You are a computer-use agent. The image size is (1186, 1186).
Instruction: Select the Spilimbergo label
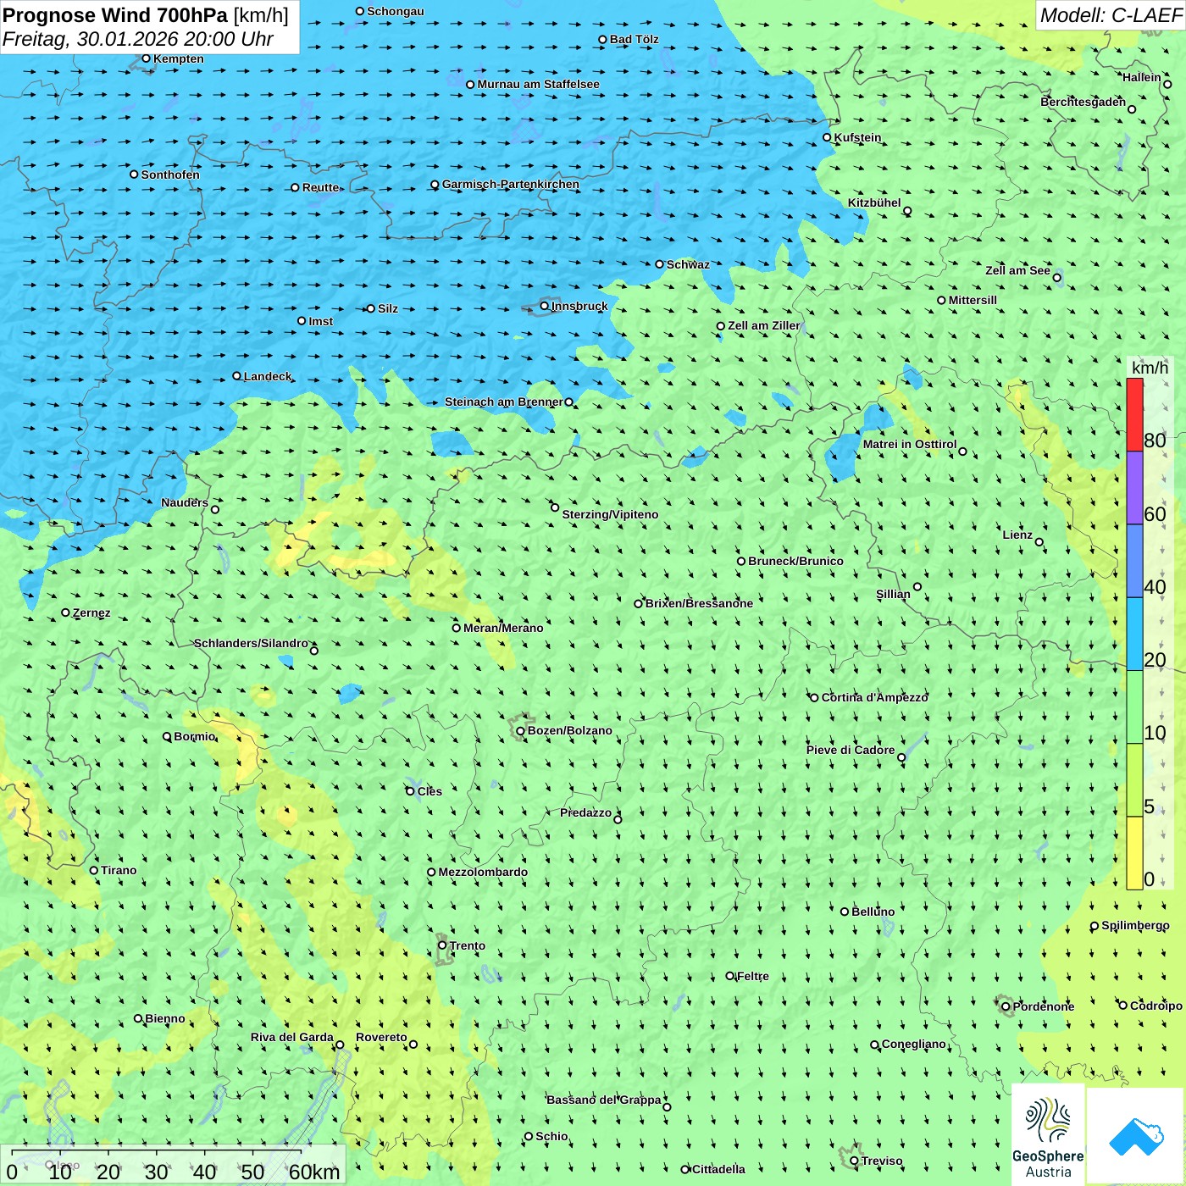(x=1135, y=925)
